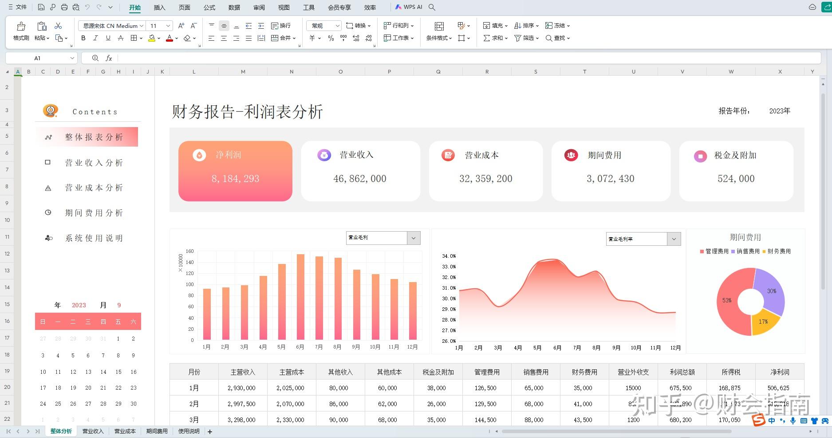Toggle Underline formatting
This screenshot has width=832, height=438.
click(108, 38)
